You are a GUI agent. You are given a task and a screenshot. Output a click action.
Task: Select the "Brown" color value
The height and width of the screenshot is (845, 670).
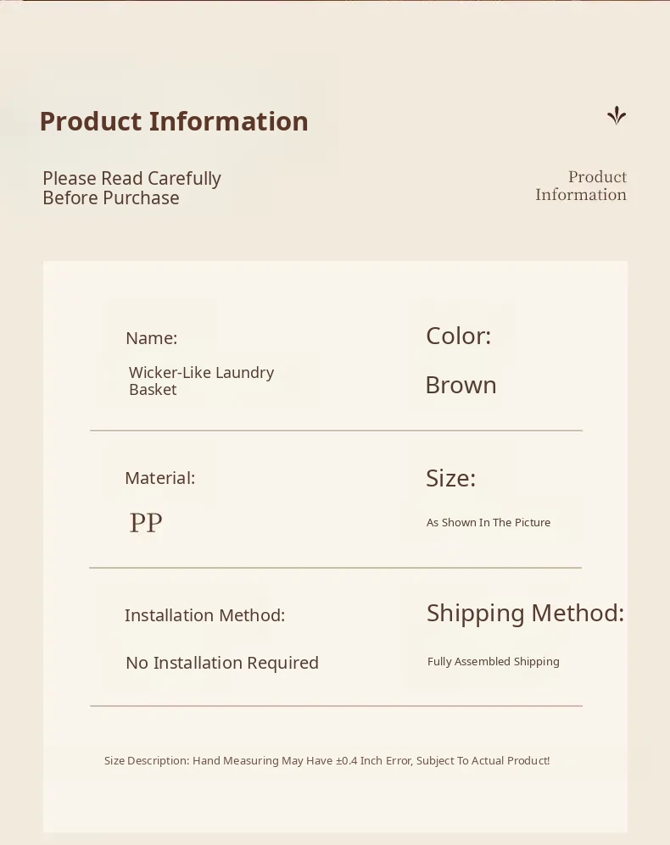[461, 386]
